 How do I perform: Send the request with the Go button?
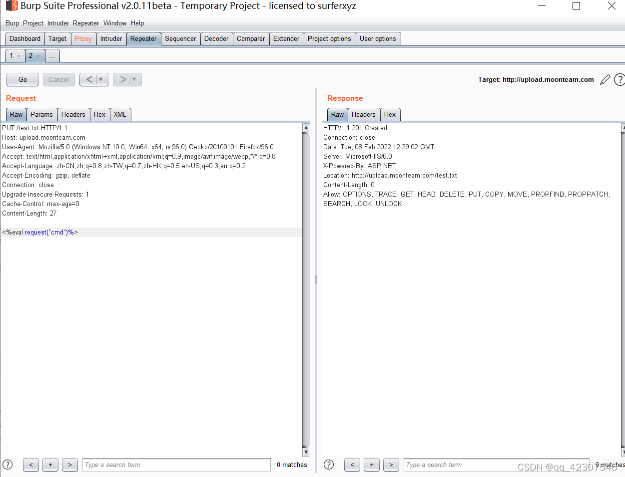22,79
